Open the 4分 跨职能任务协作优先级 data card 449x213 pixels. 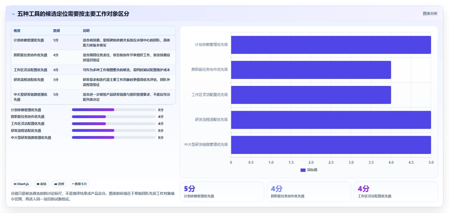309,191
